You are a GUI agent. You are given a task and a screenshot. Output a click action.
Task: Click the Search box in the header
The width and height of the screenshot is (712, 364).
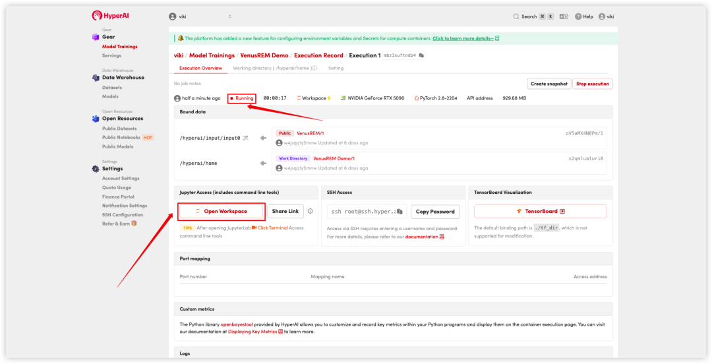pos(533,16)
